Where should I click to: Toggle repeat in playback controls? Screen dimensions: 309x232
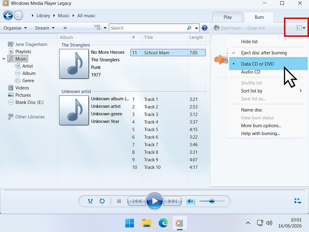pyautogui.click(x=102, y=201)
